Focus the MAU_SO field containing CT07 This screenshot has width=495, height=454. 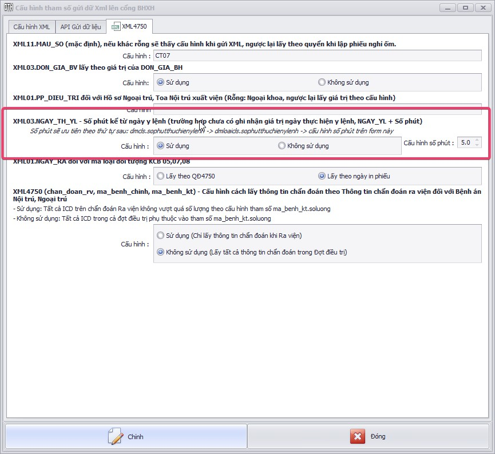coord(317,55)
